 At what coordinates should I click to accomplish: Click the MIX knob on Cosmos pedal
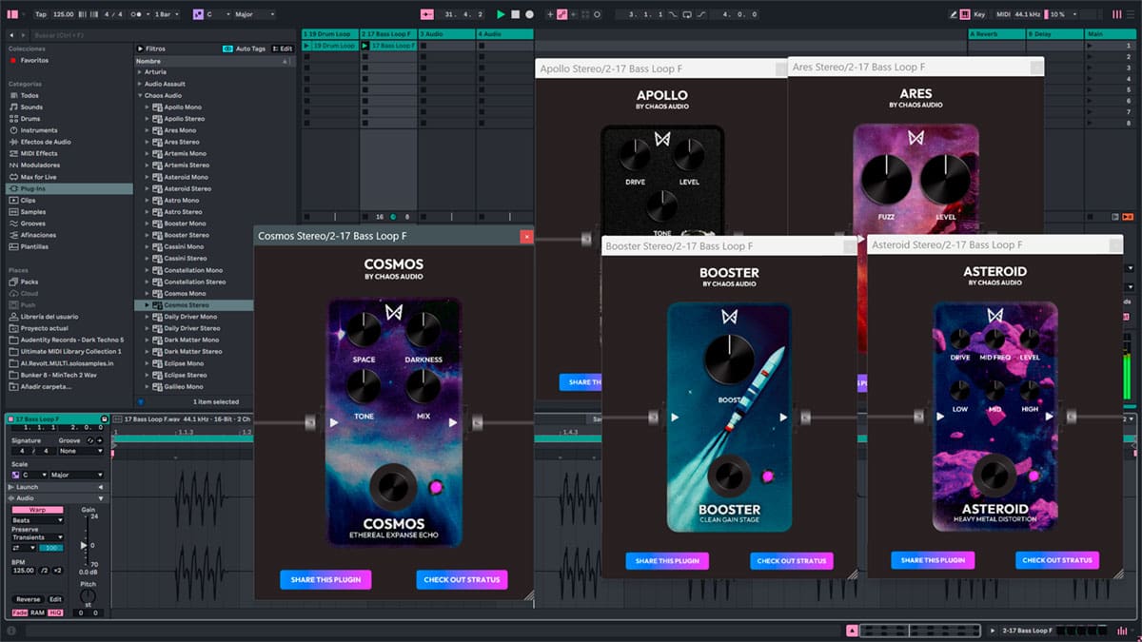(423, 386)
